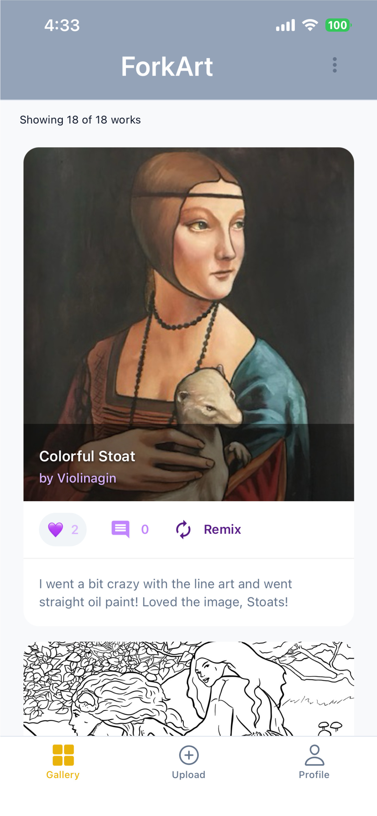Viewport: 377px width, 816px height.
Task: Tap the comment count number zero
Action: [x=145, y=530]
